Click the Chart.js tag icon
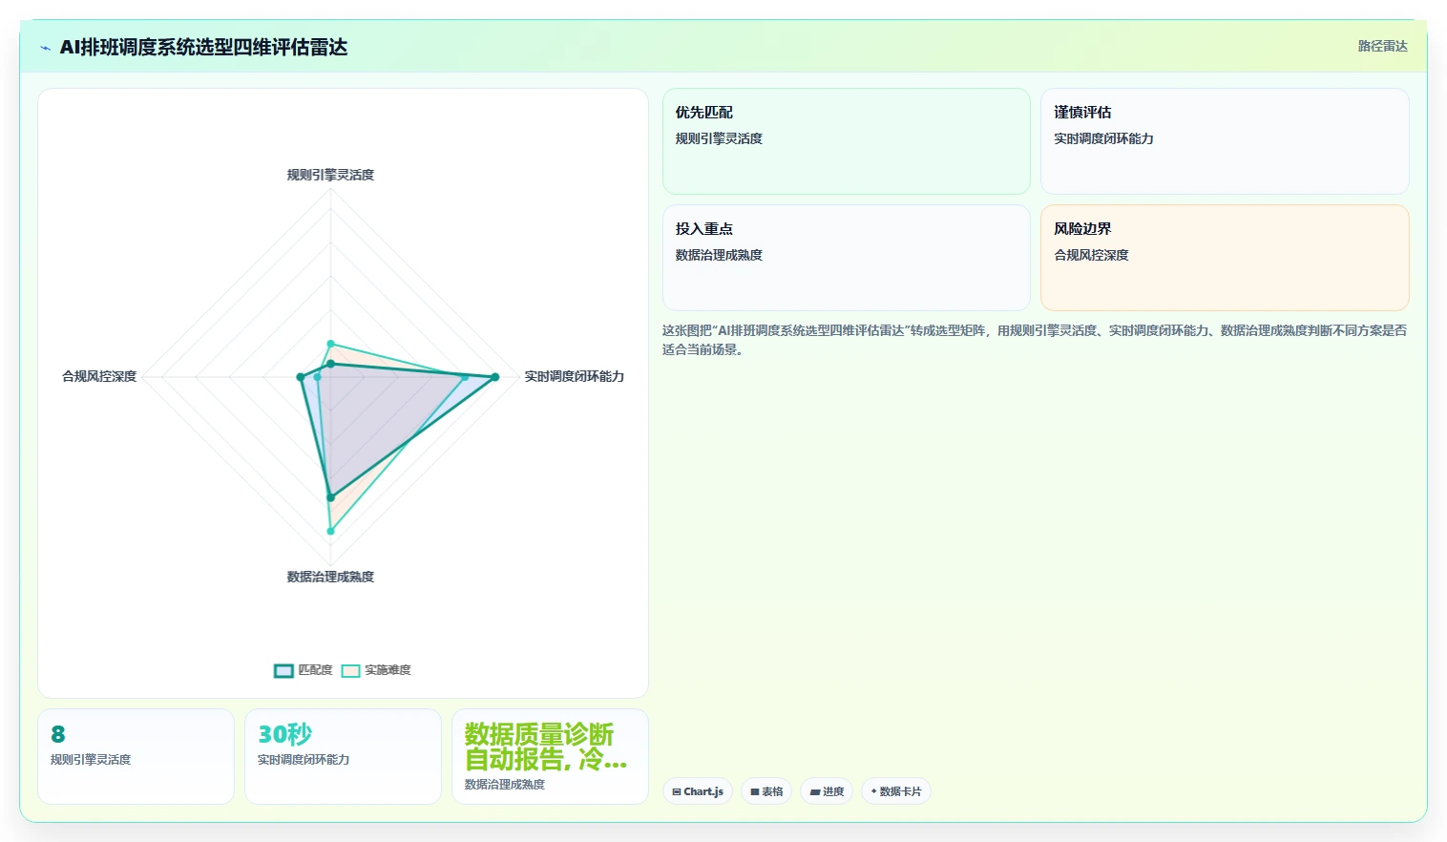 pyautogui.click(x=677, y=791)
